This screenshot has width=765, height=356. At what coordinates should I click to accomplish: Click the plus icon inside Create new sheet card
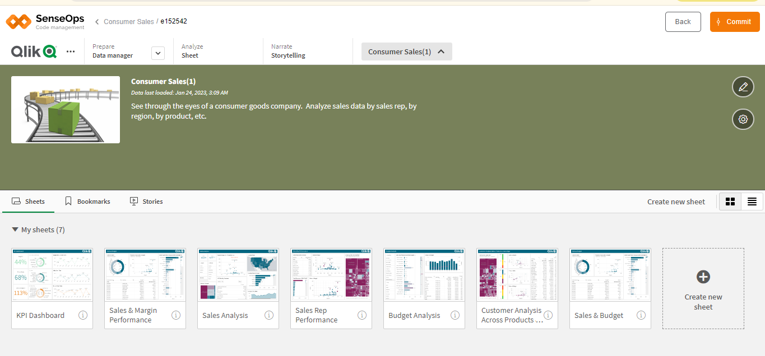coord(703,276)
